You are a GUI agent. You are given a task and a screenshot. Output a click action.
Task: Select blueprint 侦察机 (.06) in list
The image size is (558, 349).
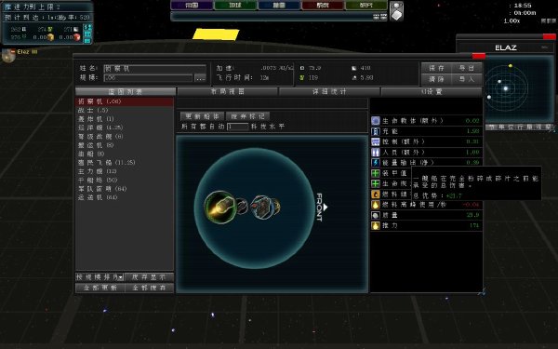point(125,101)
